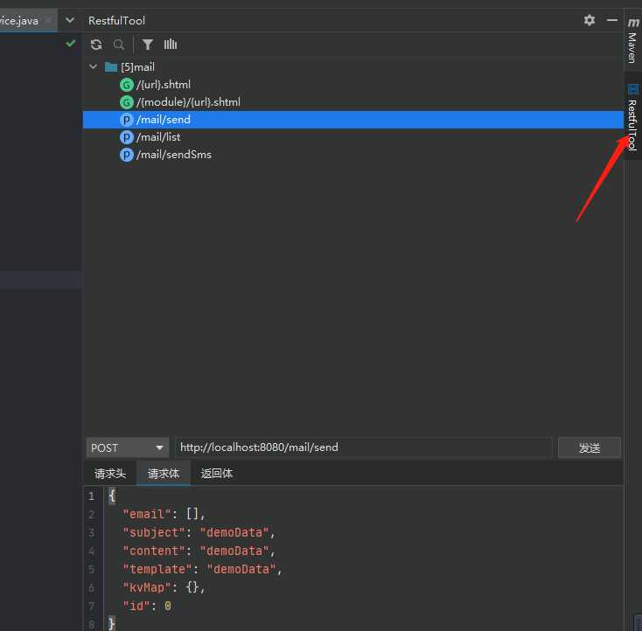Switch to the 请求体 tab
Viewport: 642px width, 631px height.
(x=164, y=474)
